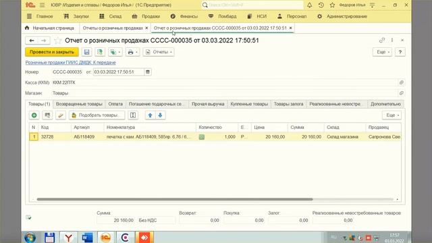Open link Розничные продажи ГИИС ДМДК: К передаче
This screenshot has height=243, width=432.
pyautogui.click(x=70, y=63)
